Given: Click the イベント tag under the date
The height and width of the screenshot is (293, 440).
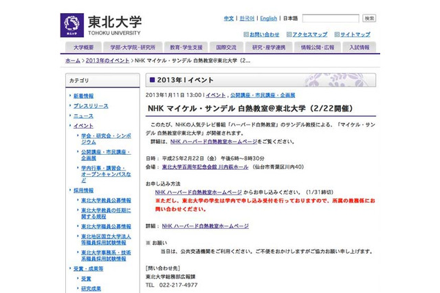Looking at the screenshot, I should [x=215, y=95].
